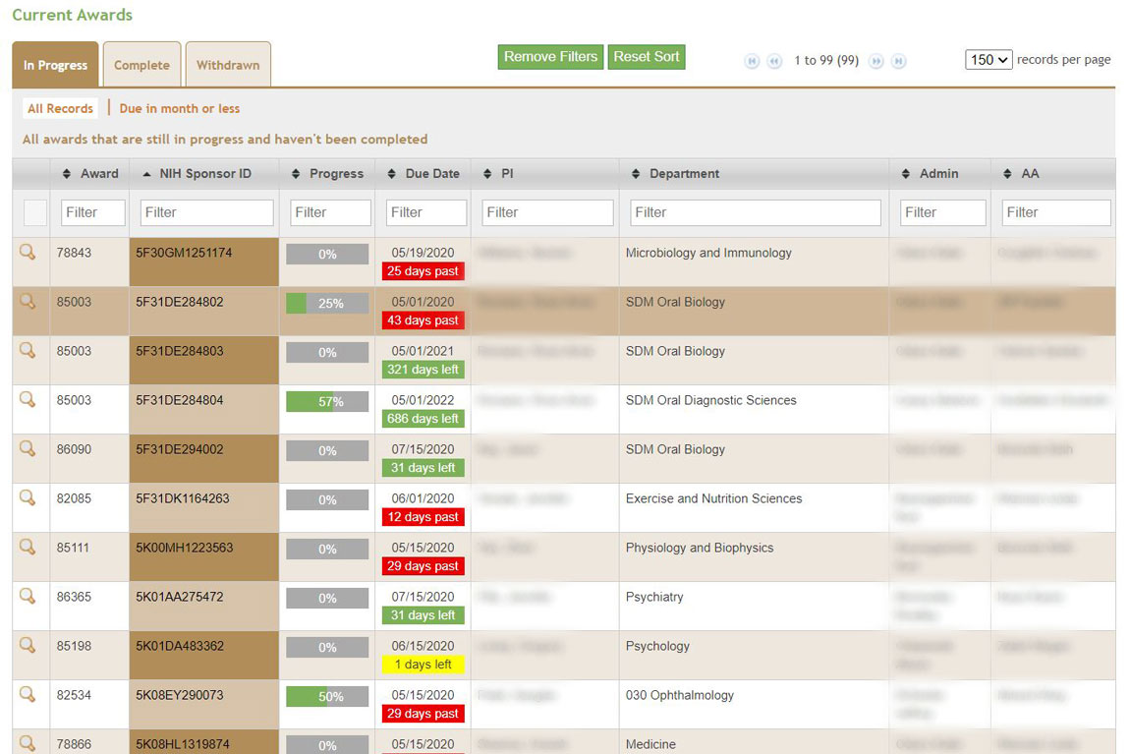Click magnifier icon for award 78843

[x=28, y=253]
